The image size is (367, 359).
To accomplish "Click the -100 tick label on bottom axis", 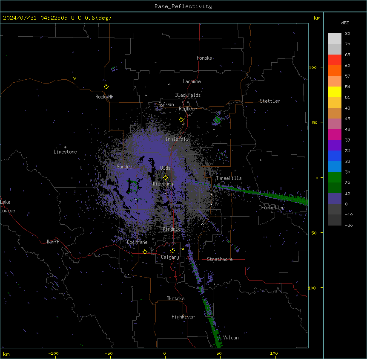I will 53,353.
